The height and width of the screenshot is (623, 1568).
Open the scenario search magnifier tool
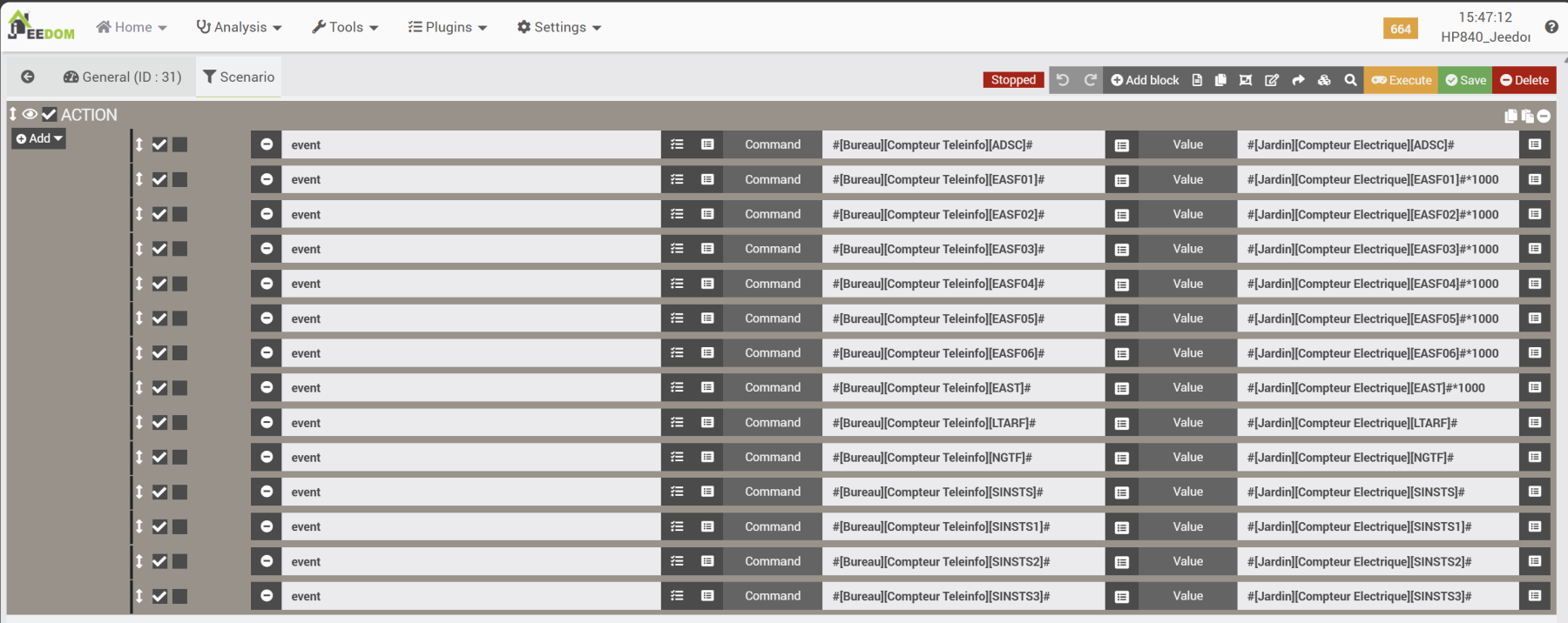pyautogui.click(x=1350, y=80)
